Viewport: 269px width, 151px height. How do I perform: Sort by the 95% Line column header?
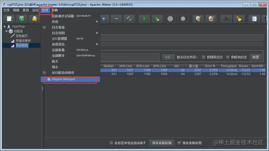142,66
